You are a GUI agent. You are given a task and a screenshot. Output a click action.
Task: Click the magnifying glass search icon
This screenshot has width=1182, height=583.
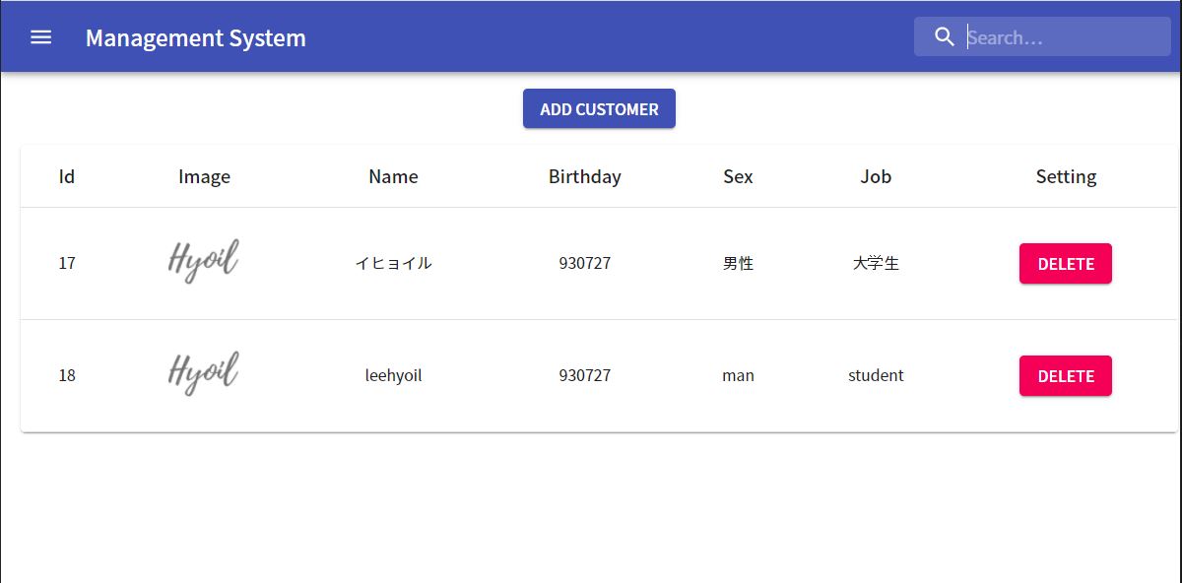click(944, 36)
